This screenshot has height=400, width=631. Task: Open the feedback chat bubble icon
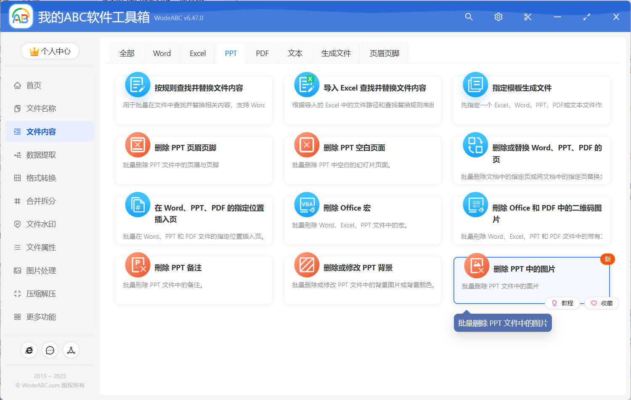coord(50,350)
